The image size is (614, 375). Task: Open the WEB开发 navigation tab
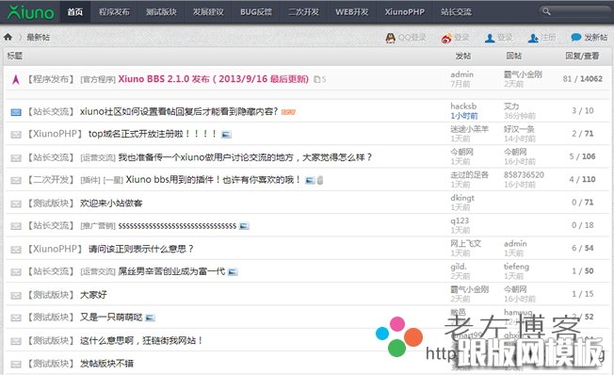351,12
